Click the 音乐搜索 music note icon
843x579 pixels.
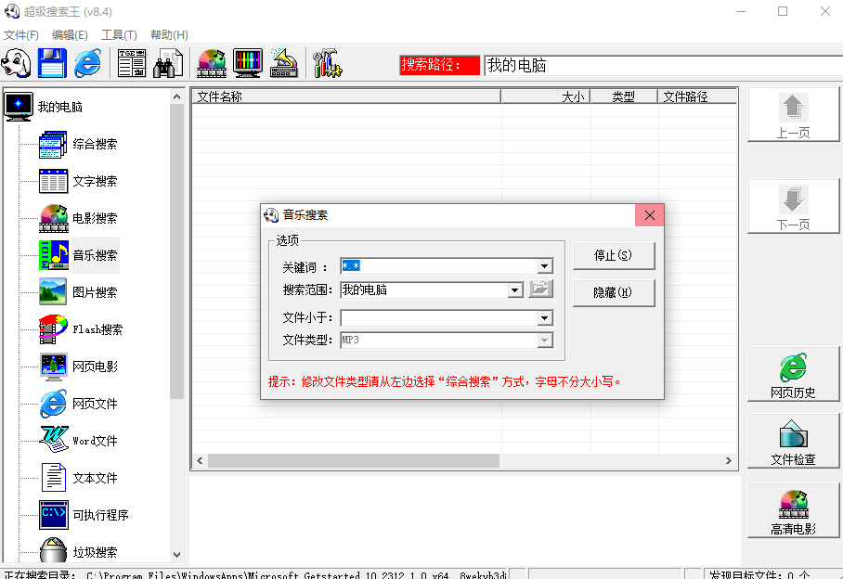[53, 255]
